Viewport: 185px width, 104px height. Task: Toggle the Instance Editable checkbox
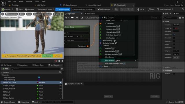click(x=174, y=35)
